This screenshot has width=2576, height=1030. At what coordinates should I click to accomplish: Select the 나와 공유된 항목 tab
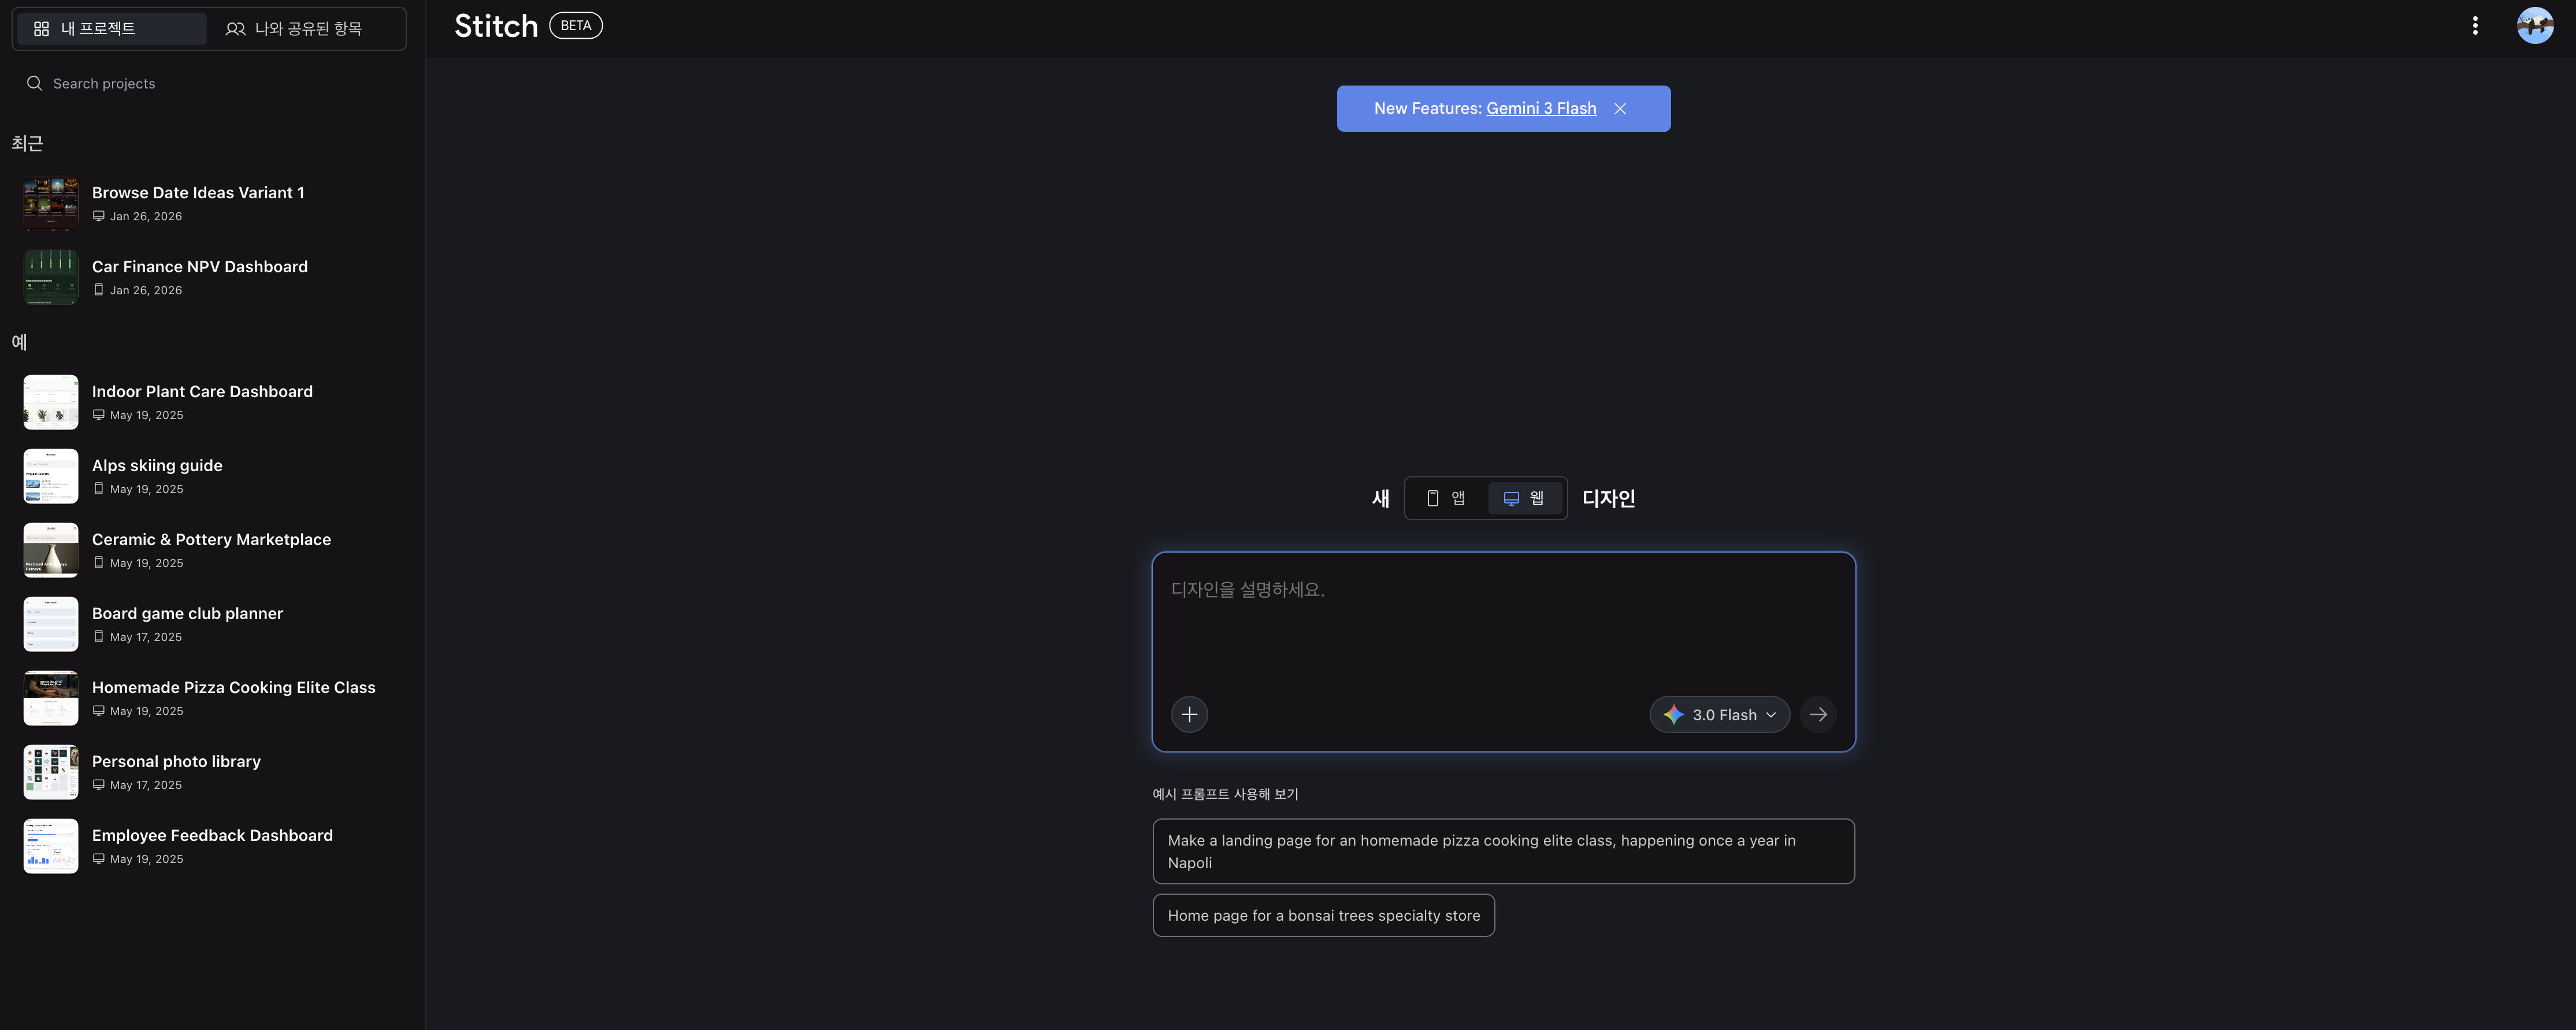pos(305,28)
